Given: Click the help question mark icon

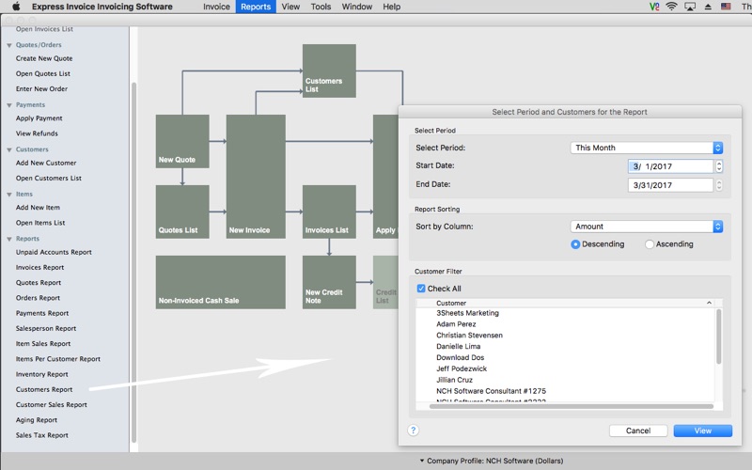Looking at the screenshot, I should coord(413,431).
